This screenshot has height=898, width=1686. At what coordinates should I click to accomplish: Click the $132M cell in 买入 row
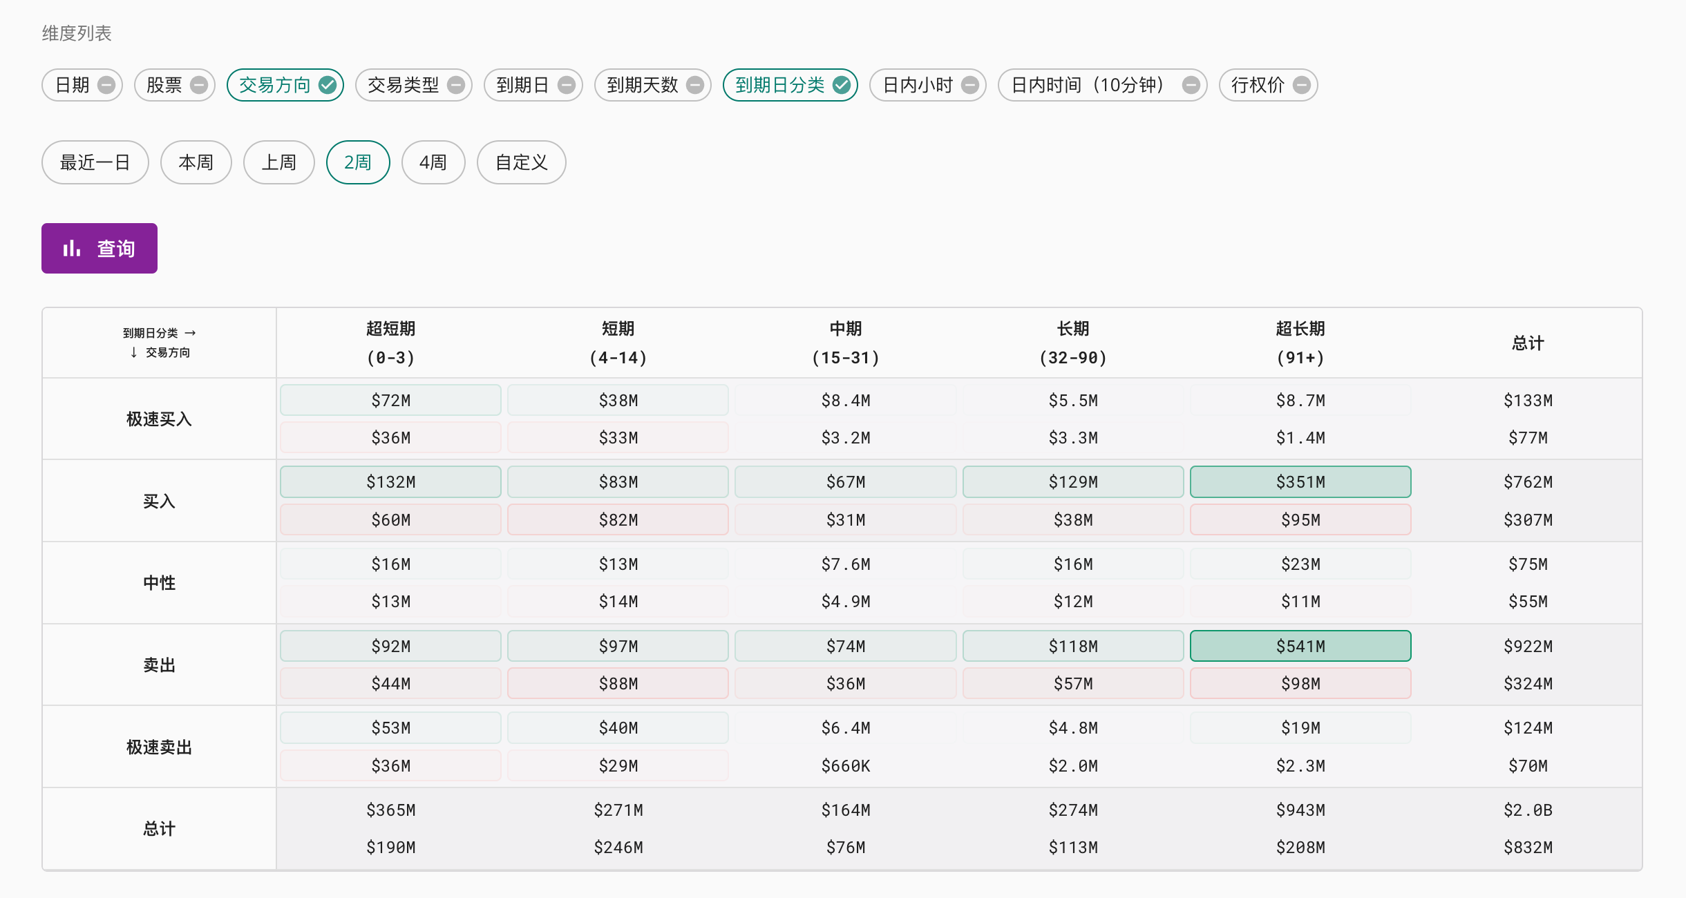390,481
